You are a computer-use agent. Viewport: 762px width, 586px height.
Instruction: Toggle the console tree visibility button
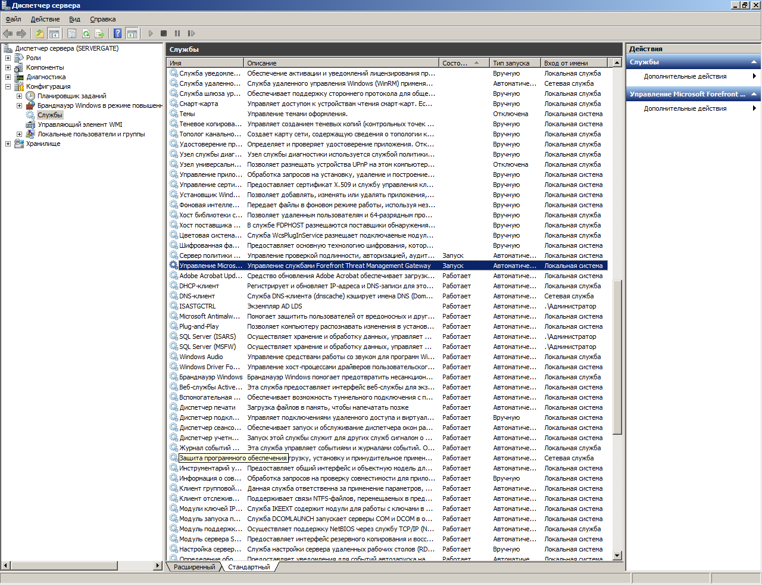pos(54,34)
